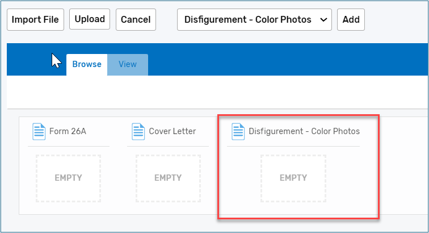Screen dimensions: 429x233
Task: Select the Disfigurement - Color Photos combo box text
Action: tap(248, 20)
